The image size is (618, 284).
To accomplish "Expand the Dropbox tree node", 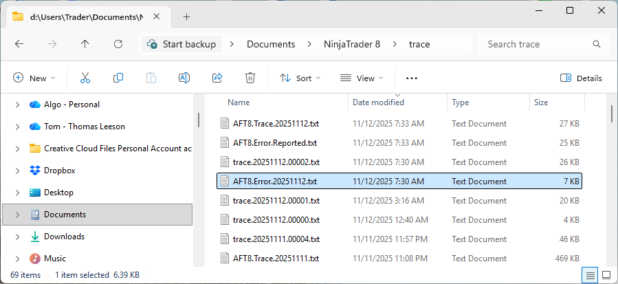I will (x=17, y=171).
